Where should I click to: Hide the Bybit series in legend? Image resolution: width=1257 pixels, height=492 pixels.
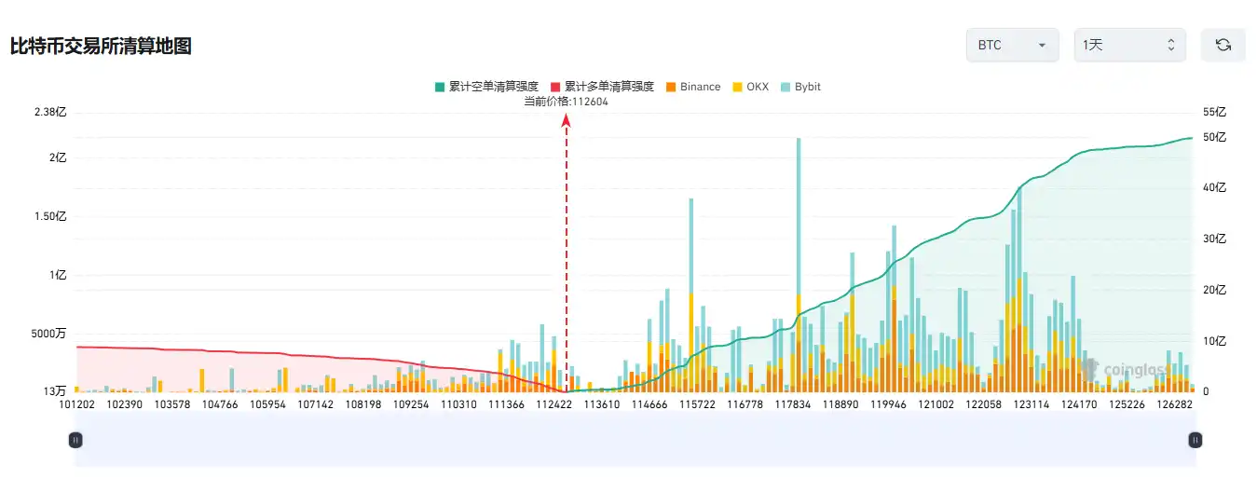[800, 87]
